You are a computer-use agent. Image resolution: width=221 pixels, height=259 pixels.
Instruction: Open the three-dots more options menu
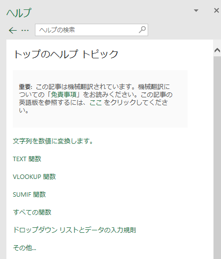tap(25, 30)
